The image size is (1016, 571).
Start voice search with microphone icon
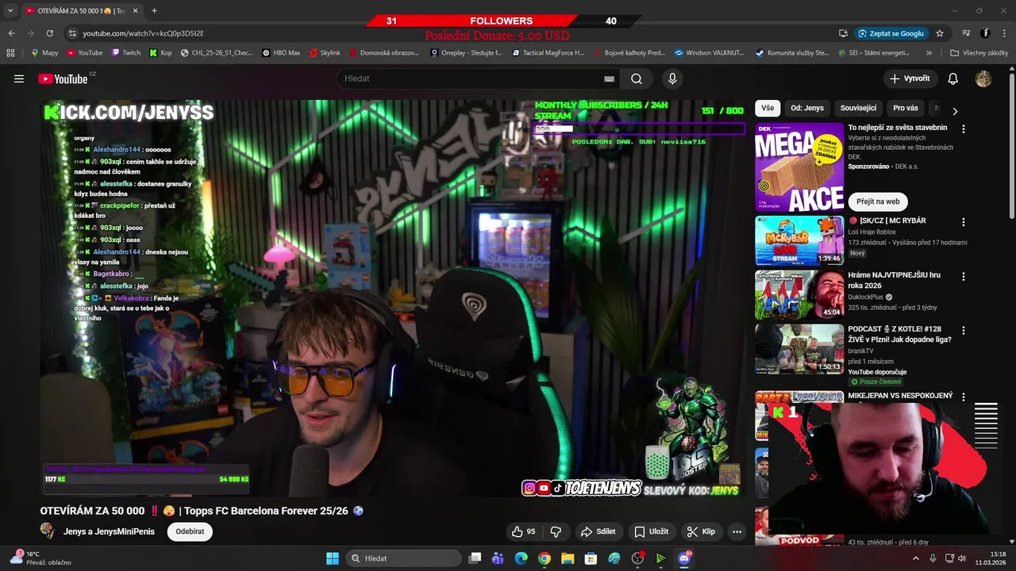coord(672,79)
